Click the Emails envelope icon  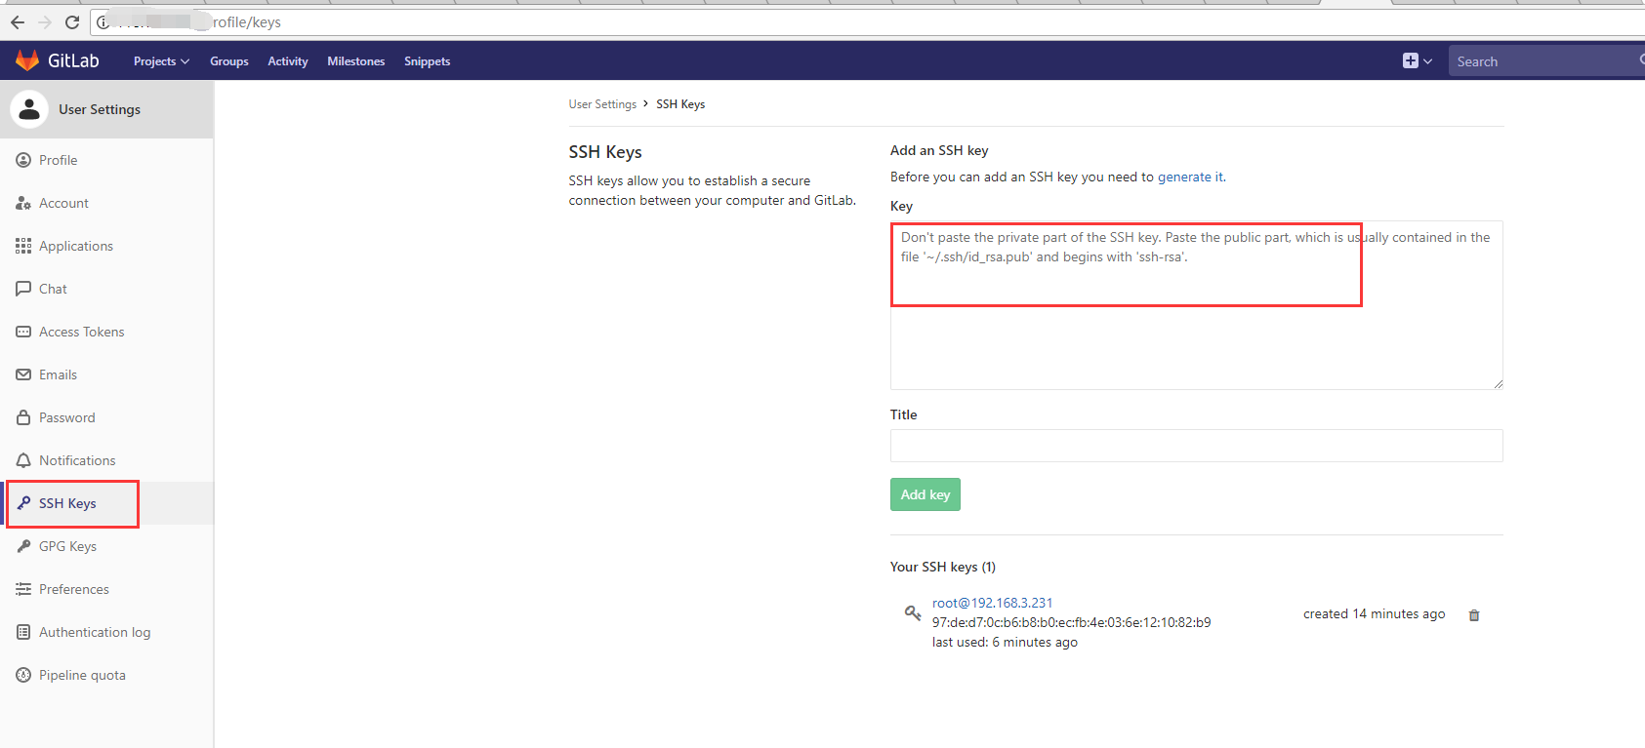click(x=23, y=374)
